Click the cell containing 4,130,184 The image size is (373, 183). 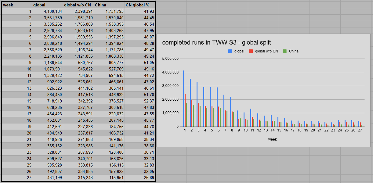52,11
